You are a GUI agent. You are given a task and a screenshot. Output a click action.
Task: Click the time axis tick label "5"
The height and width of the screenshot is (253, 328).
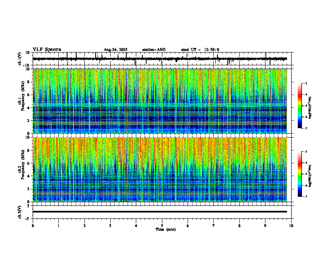click(162, 226)
